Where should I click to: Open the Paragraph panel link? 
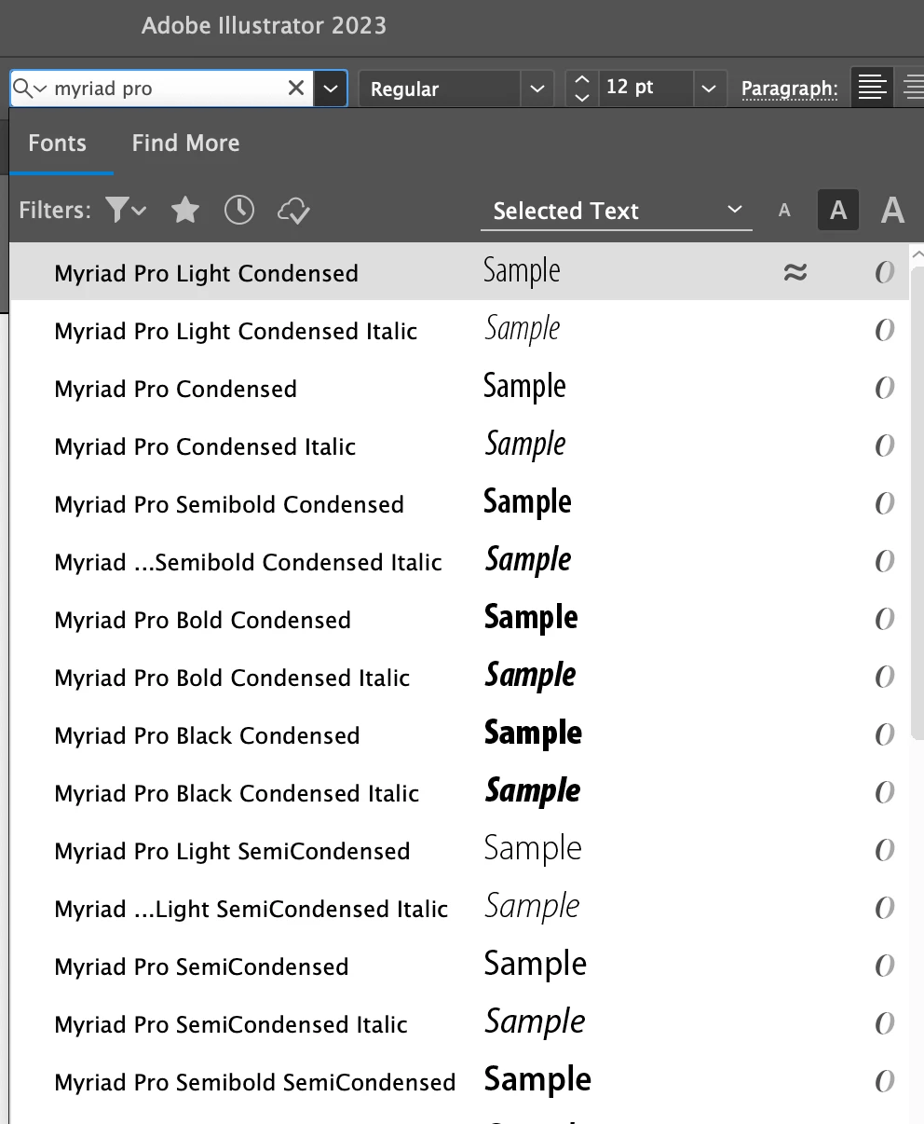click(x=789, y=89)
